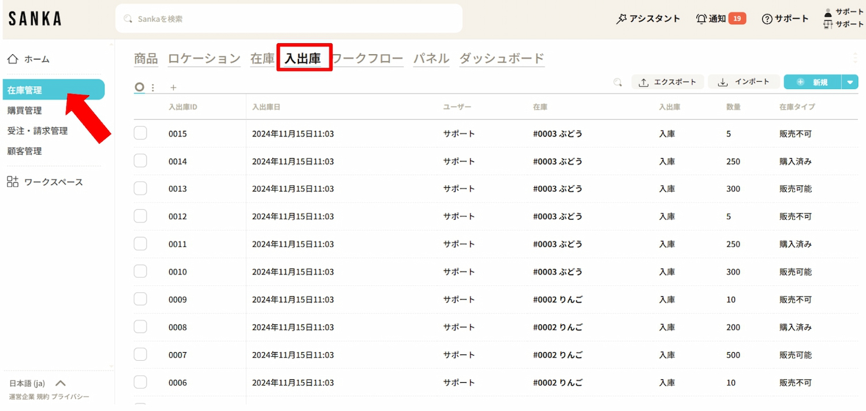Open the 日本語 (ja) language selector
This screenshot has height=411, width=866.
click(x=38, y=383)
